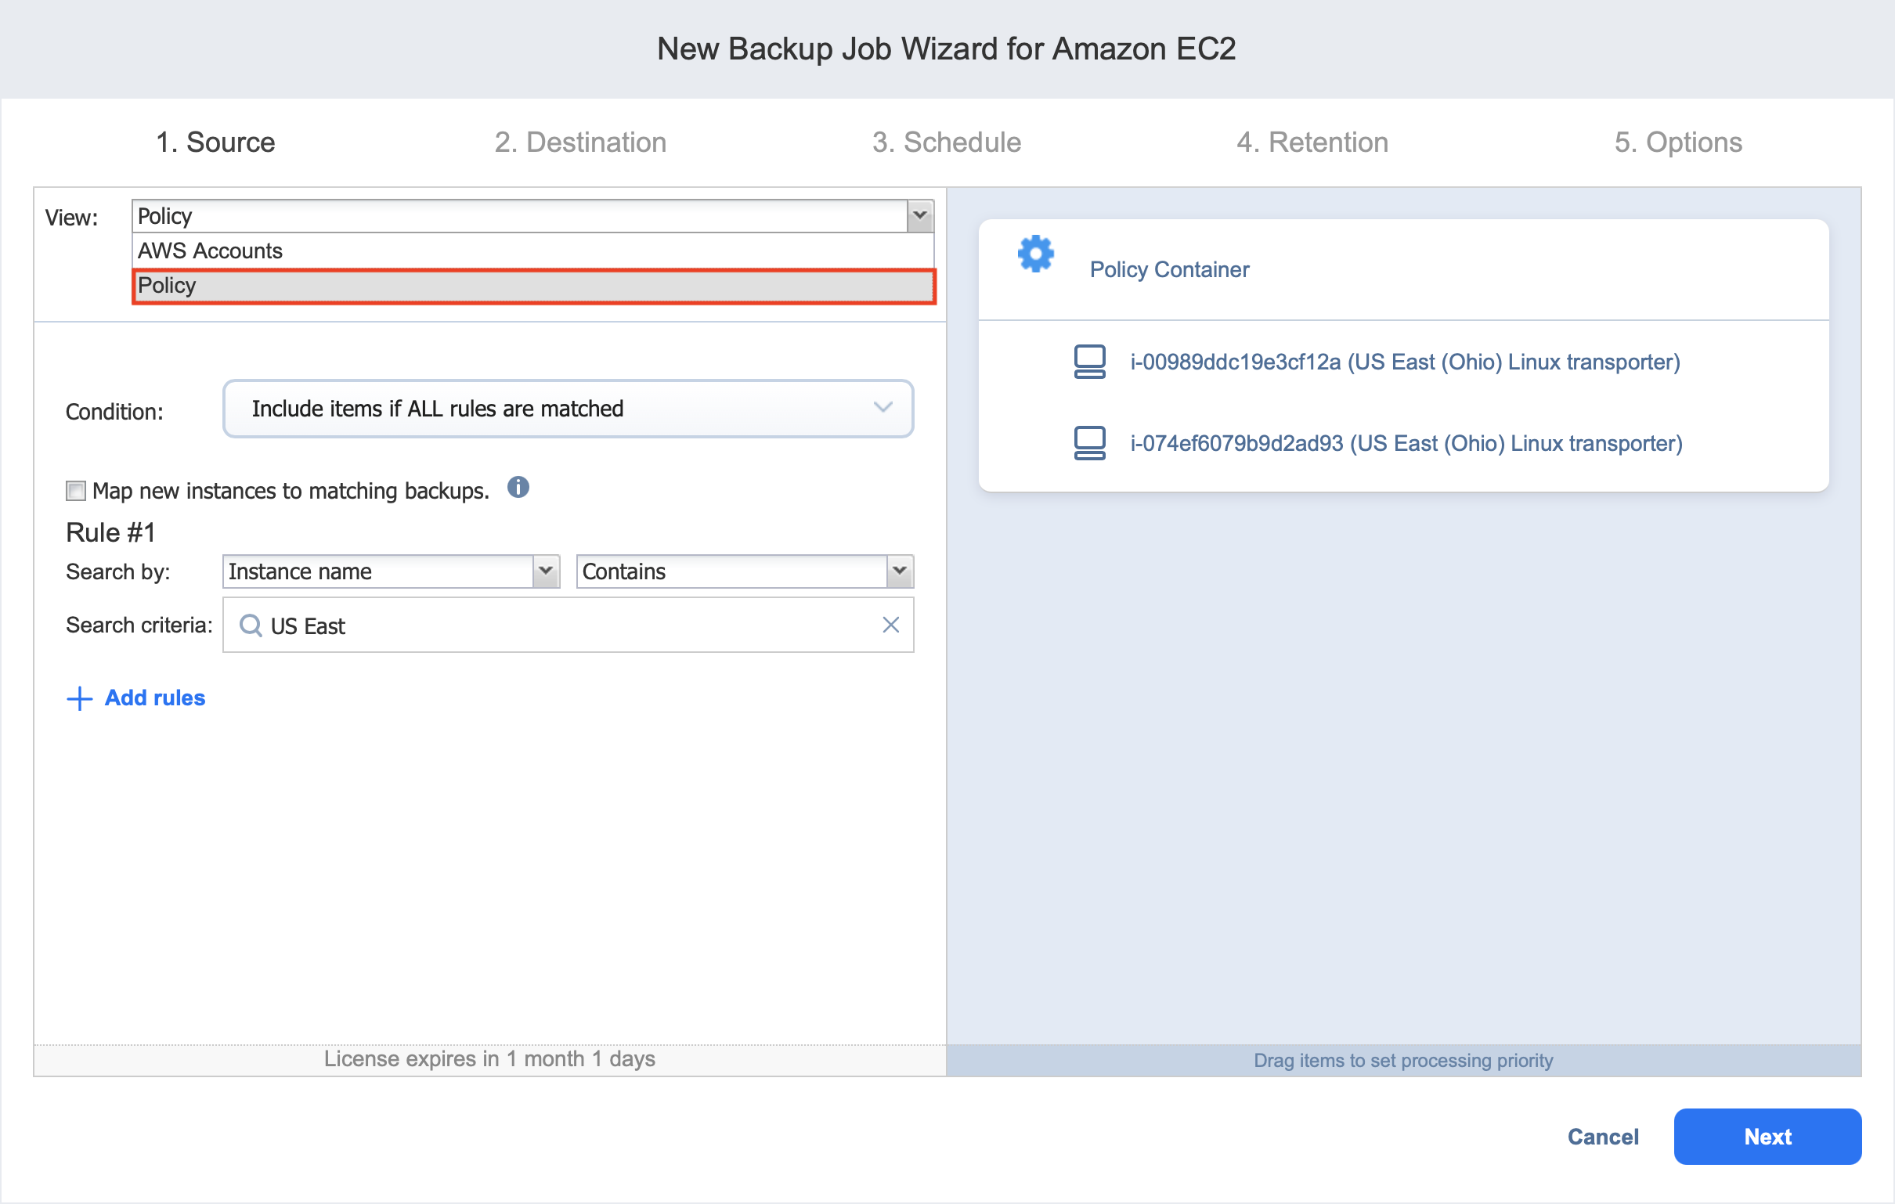Image resolution: width=1895 pixels, height=1204 pixels.
Task: Go to the Destination wizard step
Action: (580, 142)
